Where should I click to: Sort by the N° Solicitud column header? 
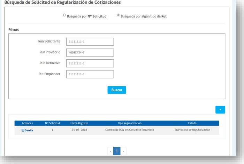52,123
